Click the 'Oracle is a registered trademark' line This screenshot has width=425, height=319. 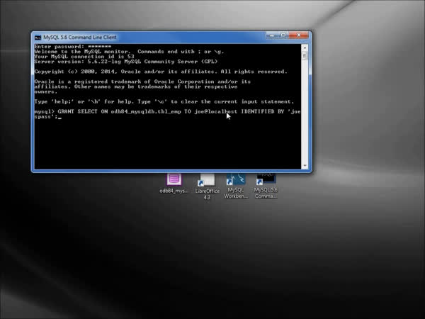[142, 82]
